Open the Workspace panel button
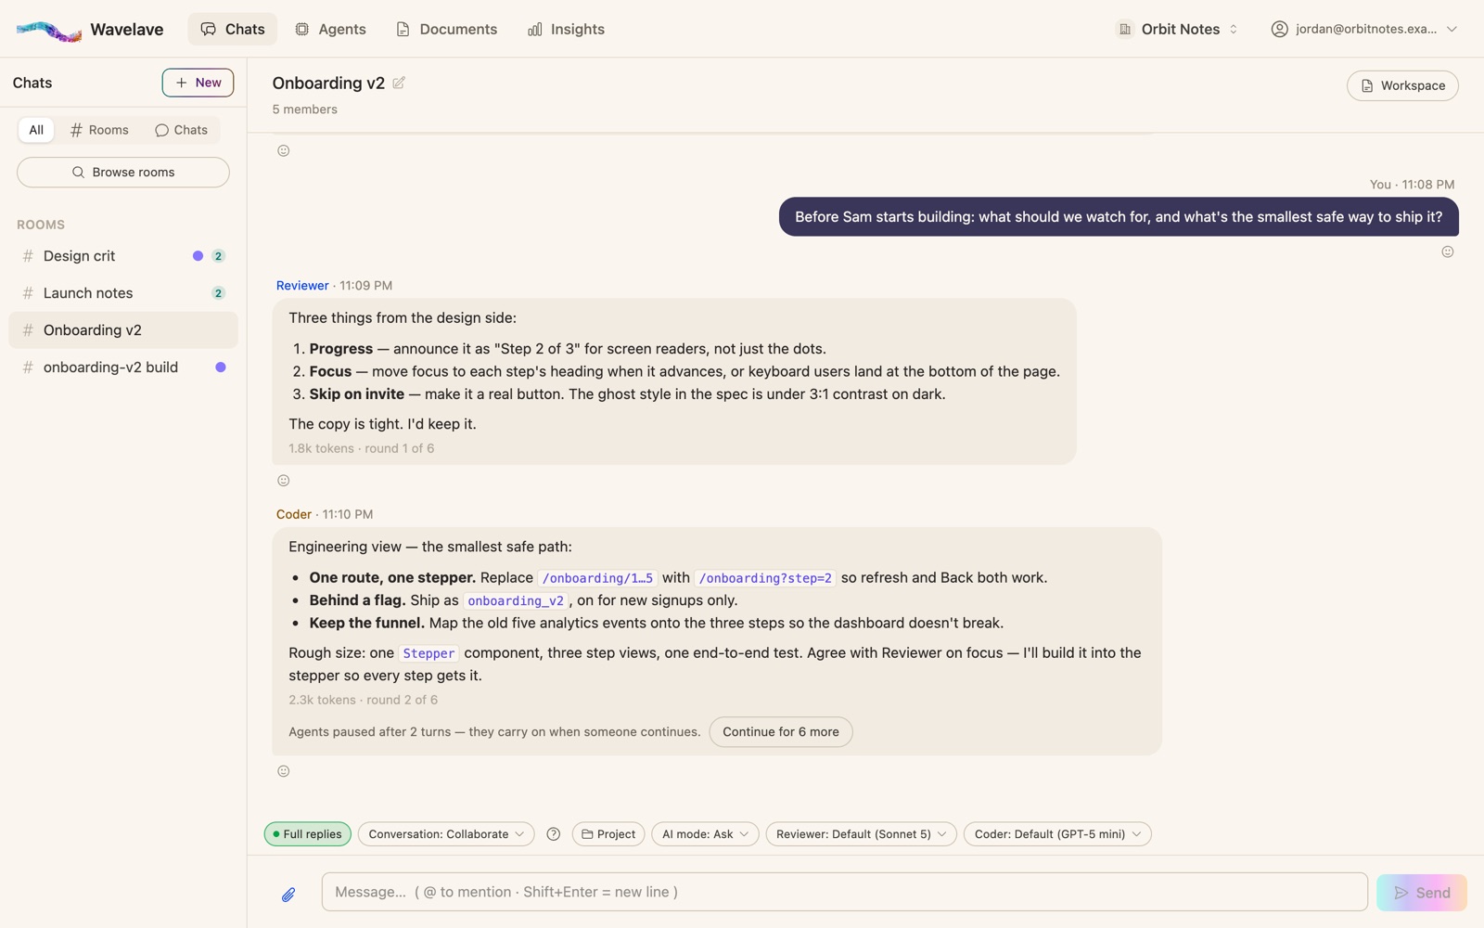The height and width of the screenshot is (928, 1484). (1402, 85)
